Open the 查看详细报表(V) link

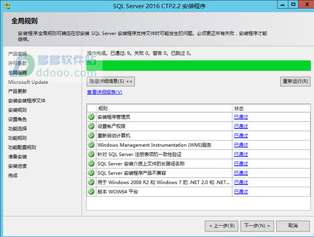click(x=105, y=92)
